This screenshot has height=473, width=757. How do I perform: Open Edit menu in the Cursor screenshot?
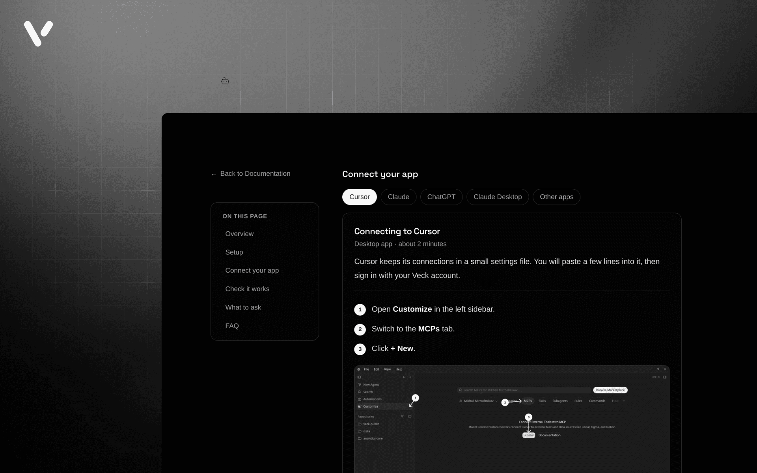(377, 369)
